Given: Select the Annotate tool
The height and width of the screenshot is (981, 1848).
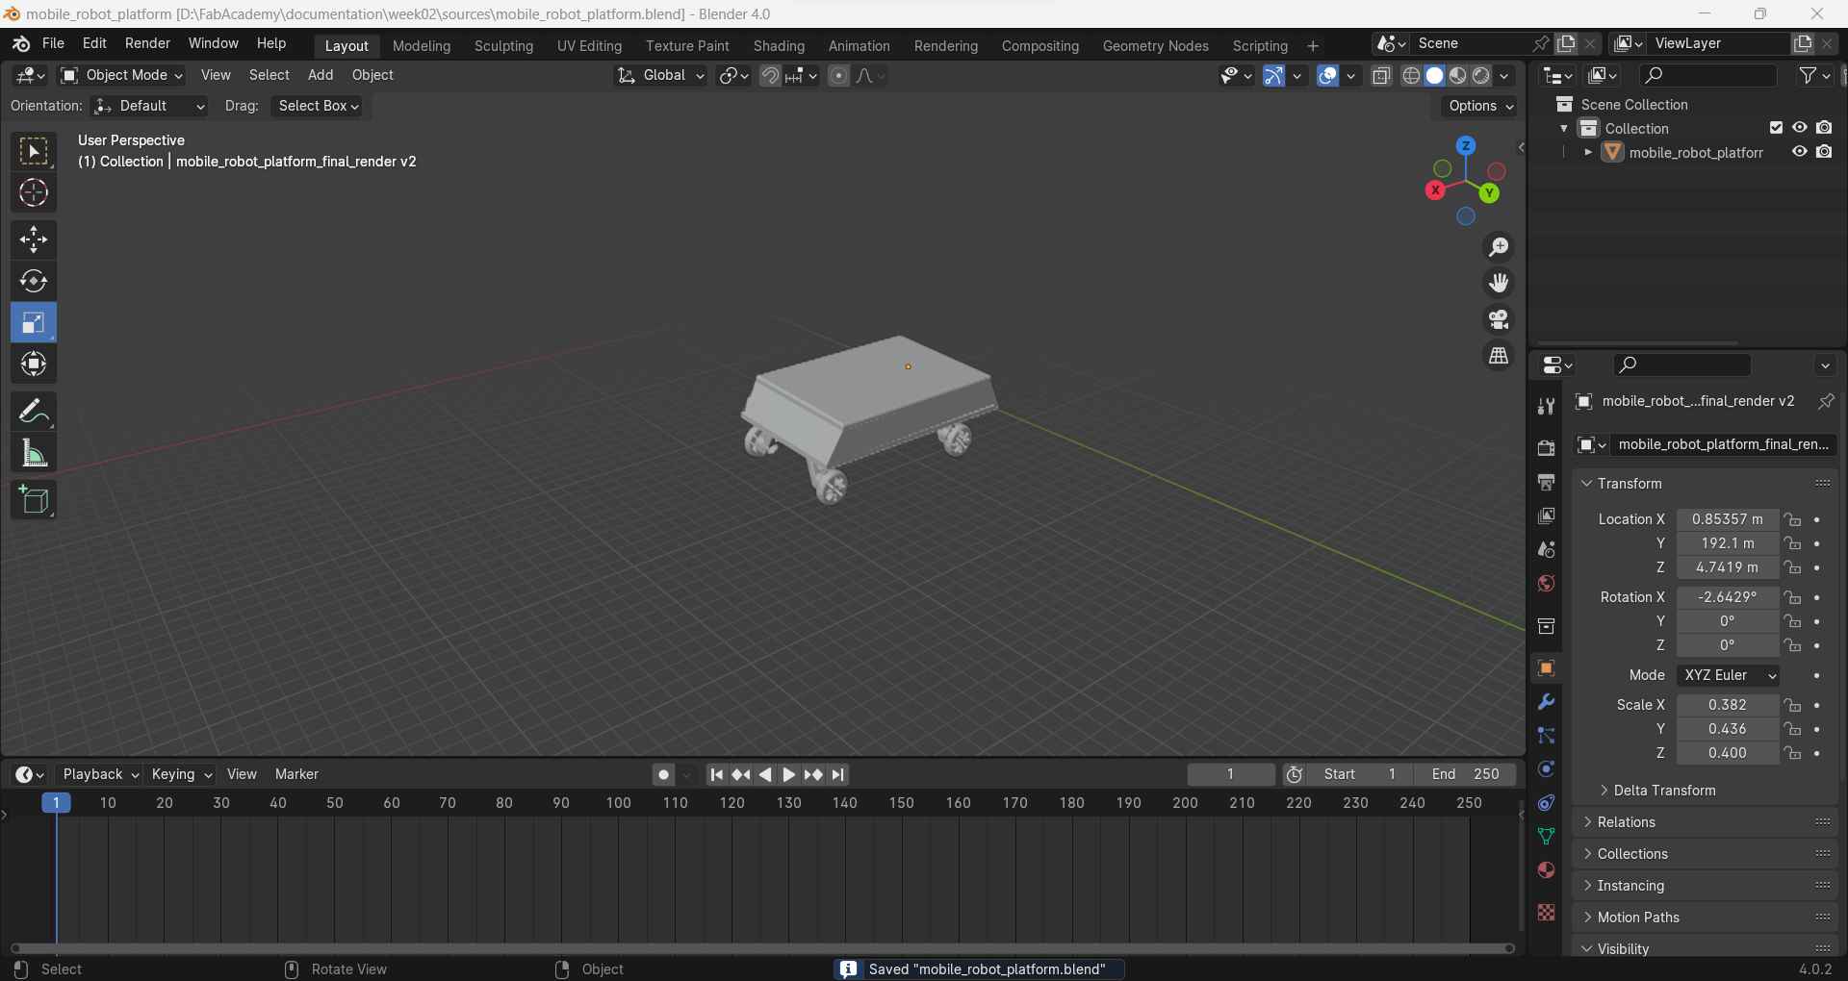Looking at the screenshot, I should click(x=34, y=412).
